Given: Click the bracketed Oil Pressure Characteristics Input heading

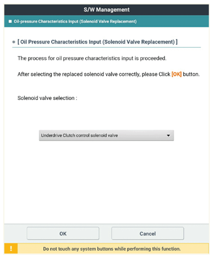Looking at the screenshot, I should [x=97, y=42].
